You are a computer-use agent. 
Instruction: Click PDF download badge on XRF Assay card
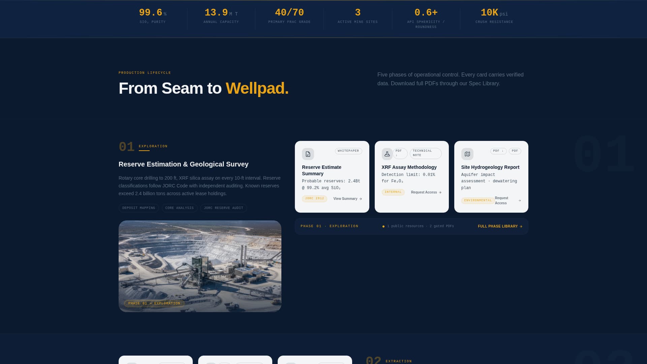(x=400, y=153)
